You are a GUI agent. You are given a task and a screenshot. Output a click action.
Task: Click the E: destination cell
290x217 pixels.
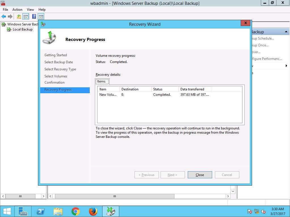click(123, 95)
